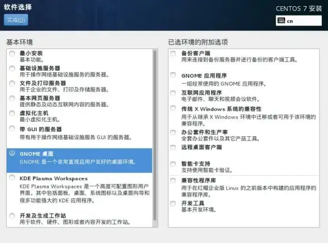Click text 支持使用智能卡验证。
The height and width of the screenshot is (243, 328).
coord(207,170)
